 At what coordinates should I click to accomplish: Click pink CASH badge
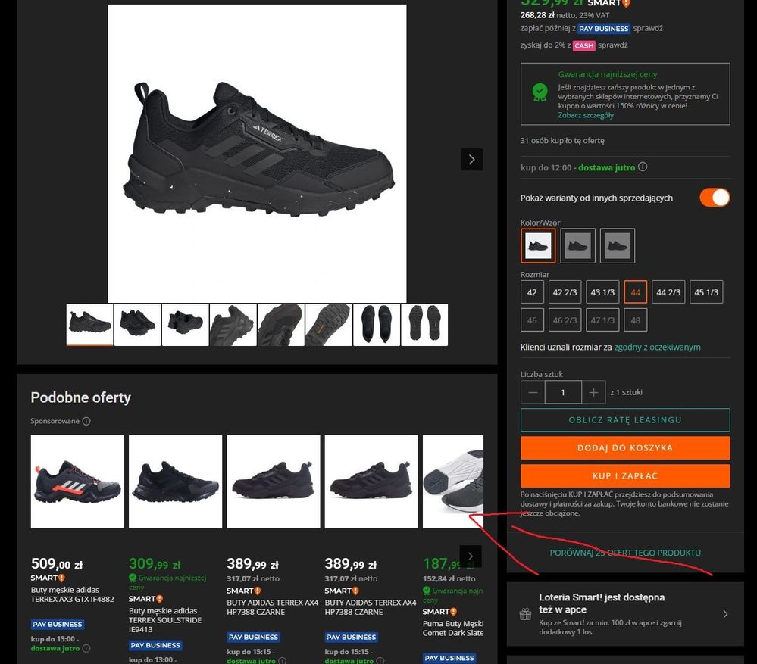[583, 45]
